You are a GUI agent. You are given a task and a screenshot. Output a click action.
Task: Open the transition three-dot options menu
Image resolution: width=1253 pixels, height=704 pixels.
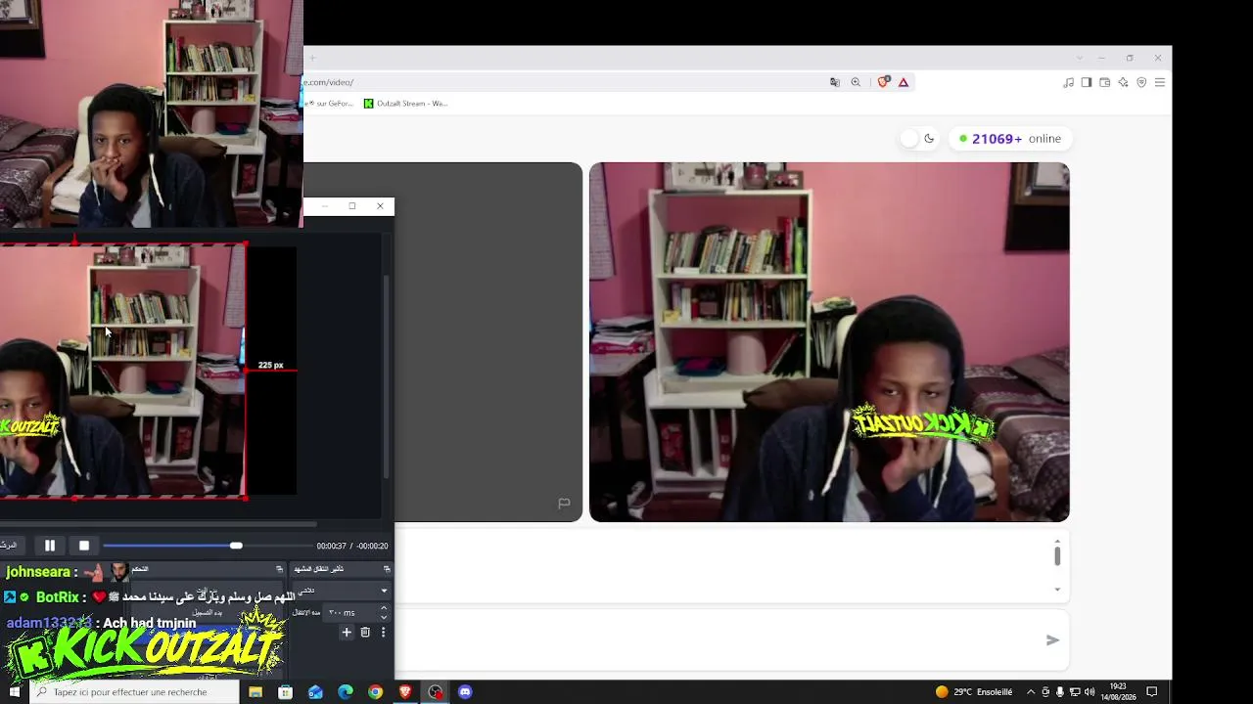pos(383,633)
